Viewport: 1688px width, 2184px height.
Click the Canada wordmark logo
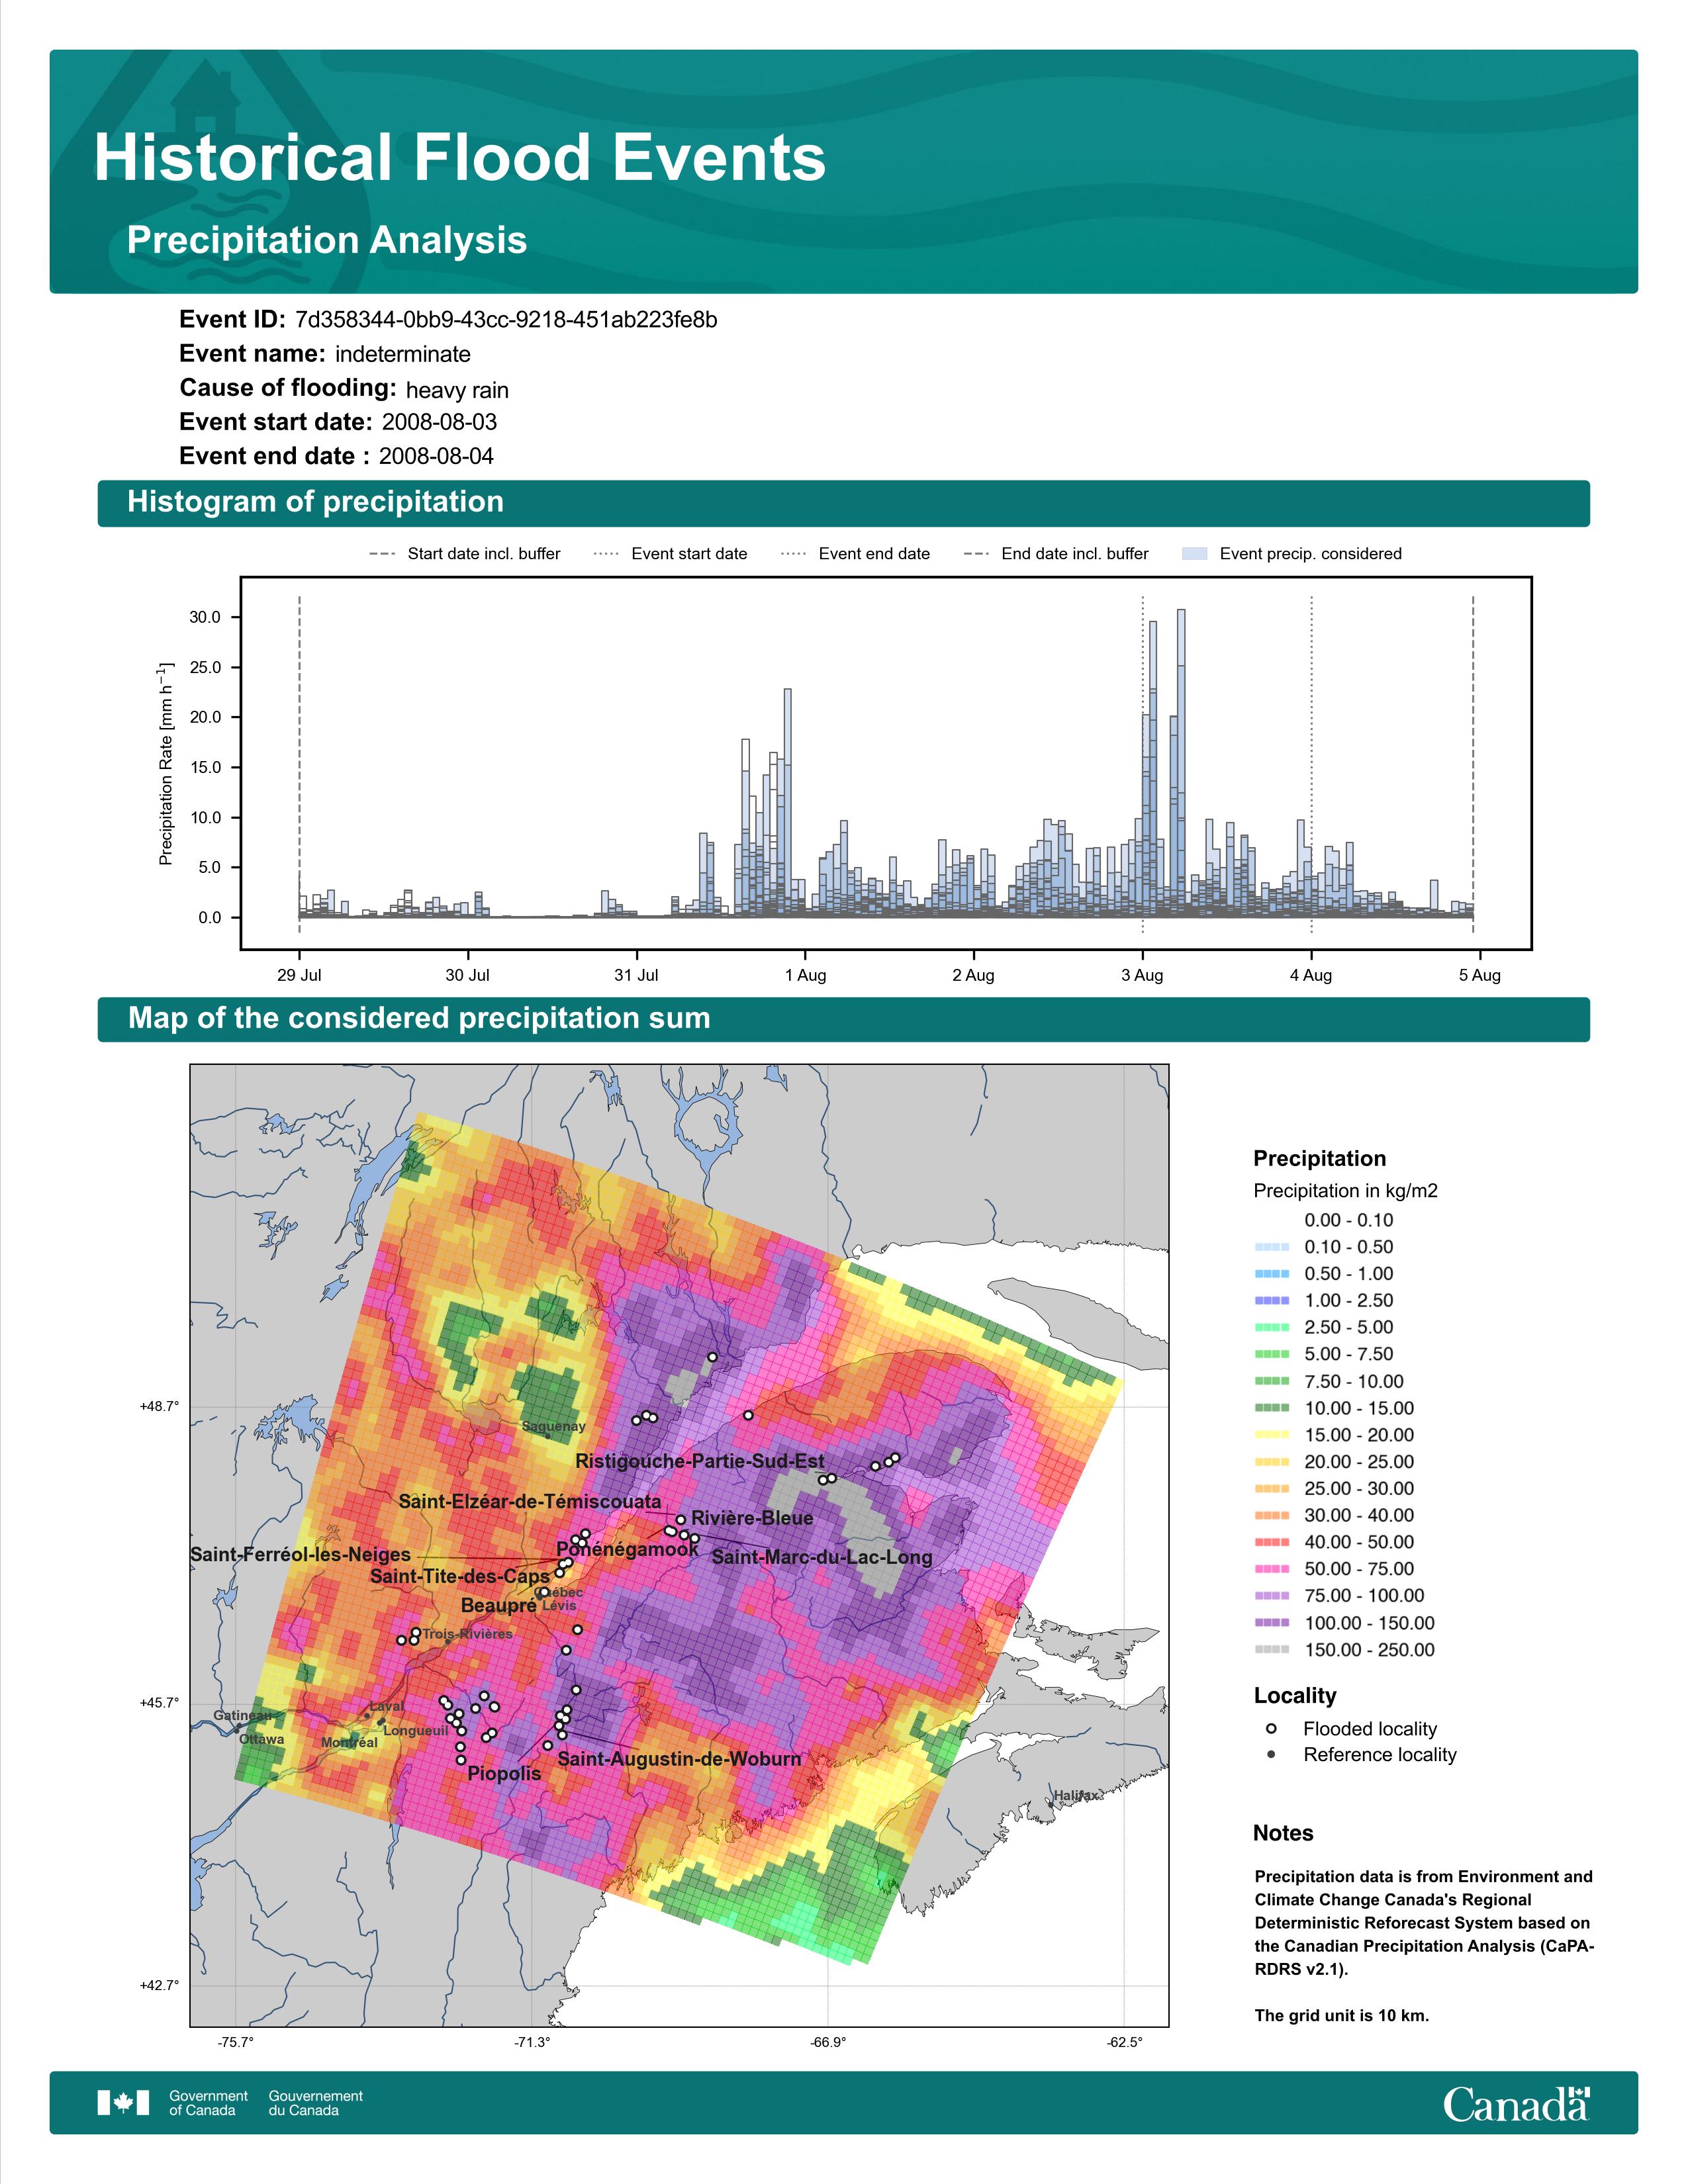1516,2104
